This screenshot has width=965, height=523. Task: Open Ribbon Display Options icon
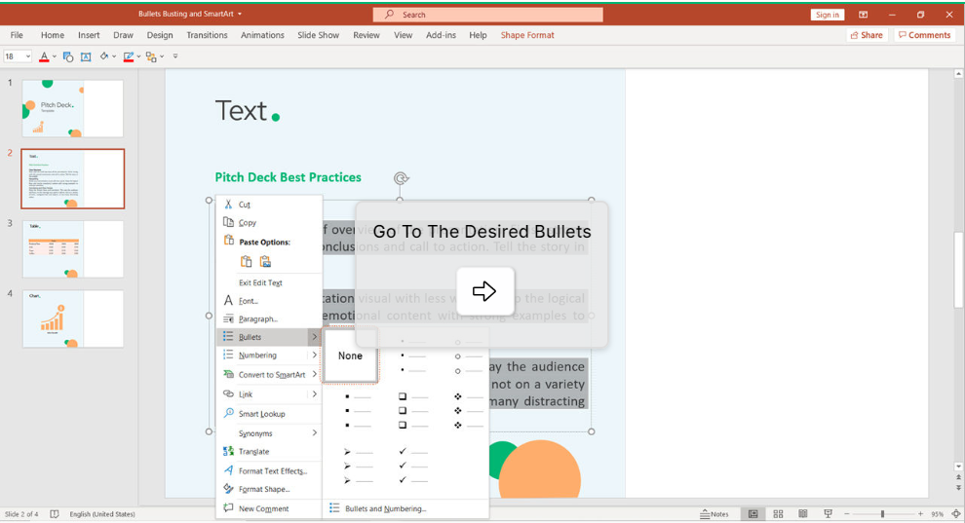click(x=864, y=15)
